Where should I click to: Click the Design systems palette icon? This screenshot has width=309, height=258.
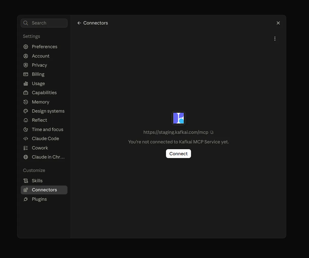pos(26,111)
